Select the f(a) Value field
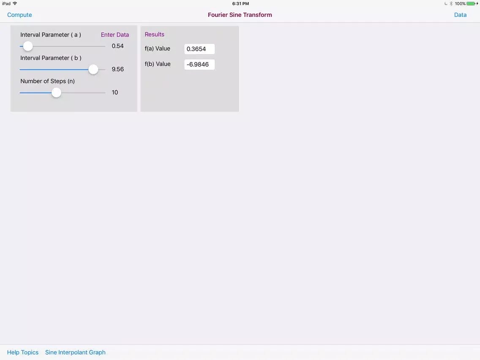Viewport: 480px width, 360px height. tap(199, 49)
